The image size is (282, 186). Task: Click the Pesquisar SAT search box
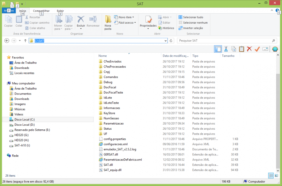click(227, 41)
